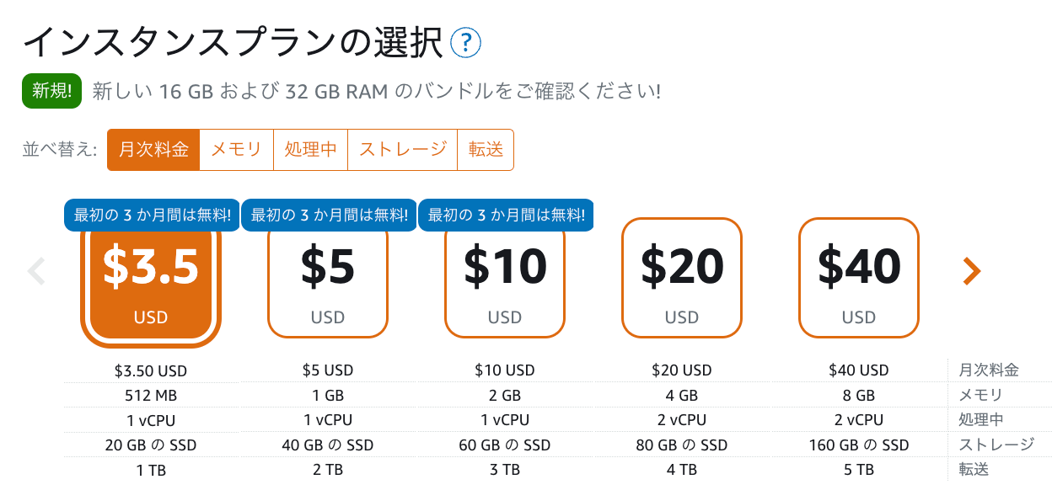Go back with the left chevron arrow
The image size is (1052, 490).
point(36,271)
